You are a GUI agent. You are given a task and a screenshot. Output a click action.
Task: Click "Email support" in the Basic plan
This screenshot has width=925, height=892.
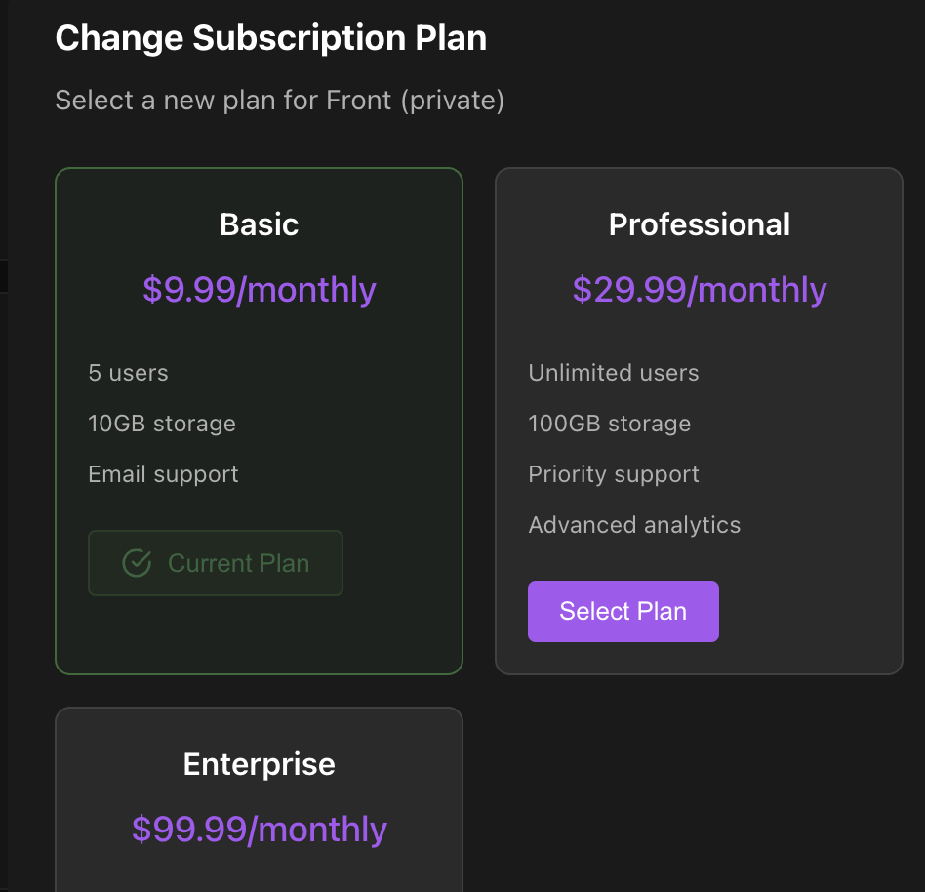pos(163,474)
